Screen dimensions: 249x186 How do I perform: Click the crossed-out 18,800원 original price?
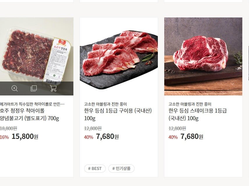8,128
